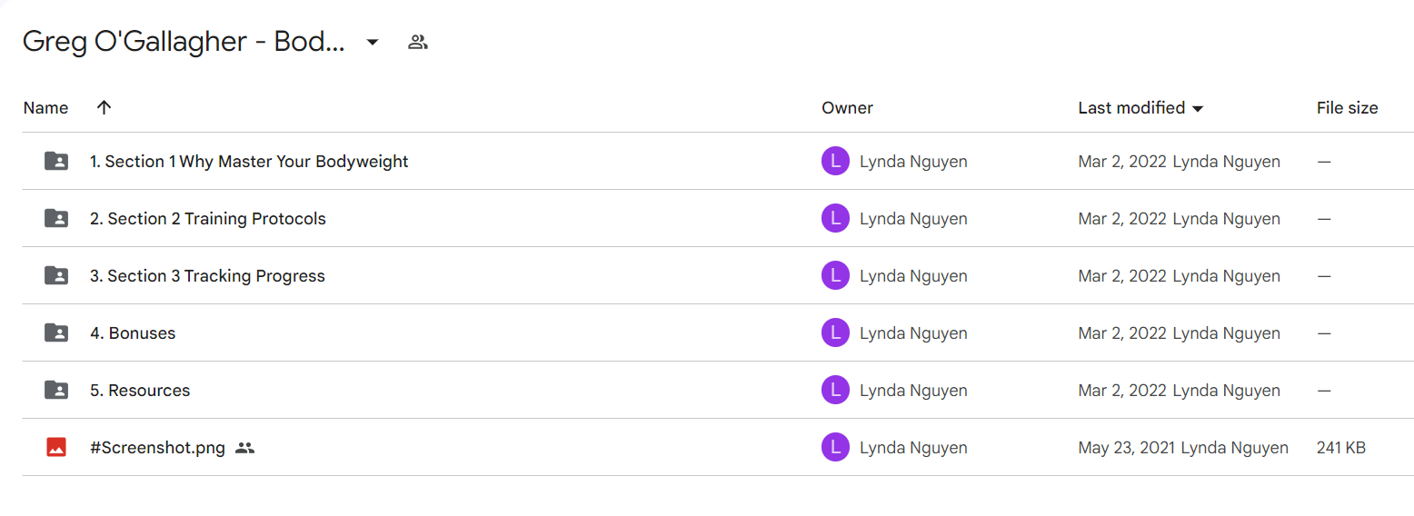Toggle the Name sort direction arrow

105,107
